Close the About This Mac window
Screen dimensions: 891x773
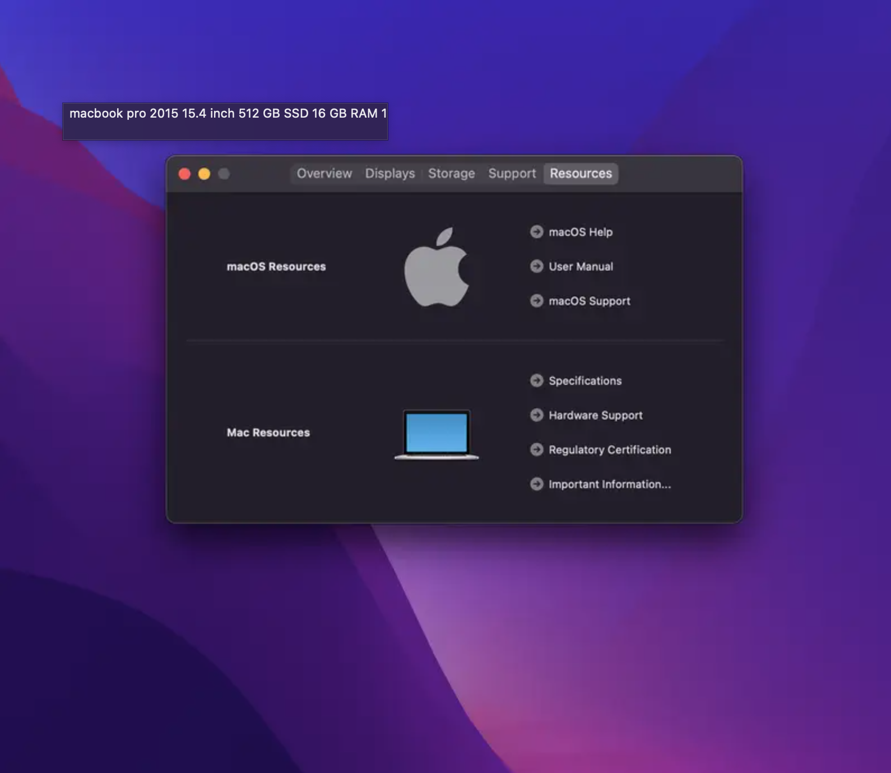[x=184, y=174]
